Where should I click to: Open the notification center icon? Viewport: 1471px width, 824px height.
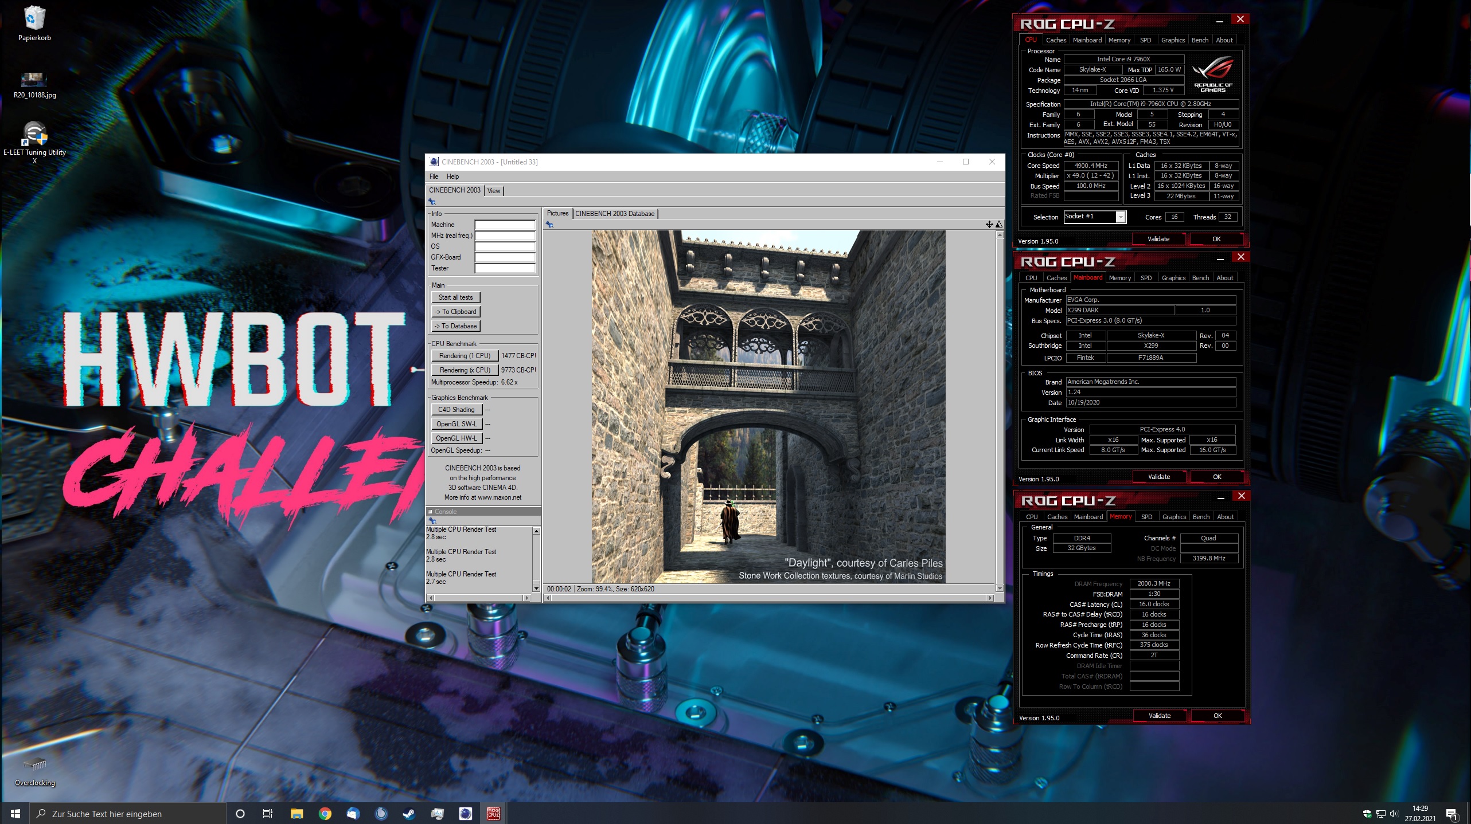coord(1452,814)
